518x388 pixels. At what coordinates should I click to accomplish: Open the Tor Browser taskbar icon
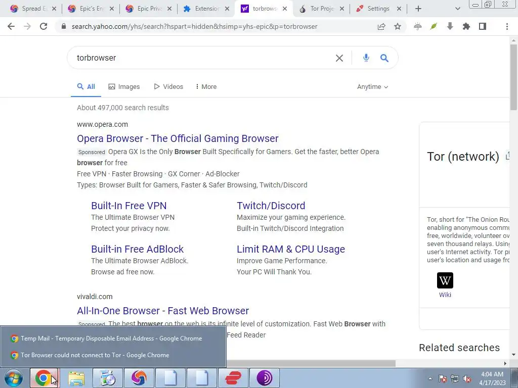click(264, 378)
